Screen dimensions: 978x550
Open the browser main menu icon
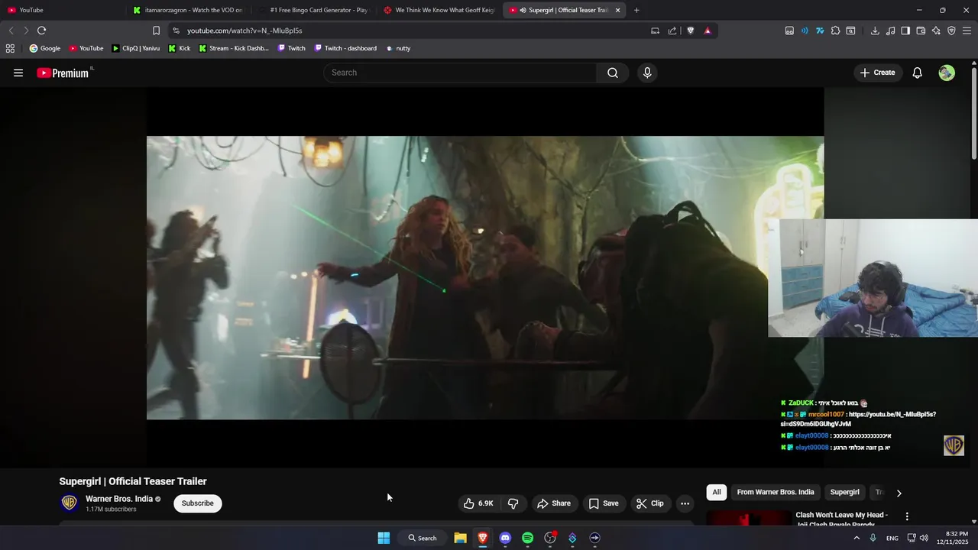coord(967,31)
